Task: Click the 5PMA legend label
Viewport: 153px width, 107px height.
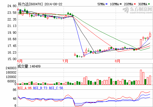Action: [x=101, y=4]
